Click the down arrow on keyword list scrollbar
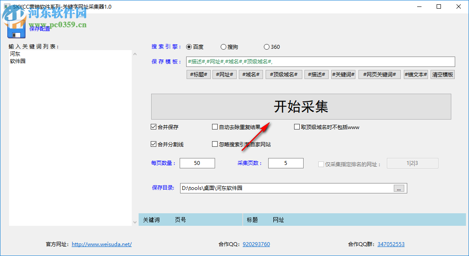Viewport: 469px width, 256px height. (135, 221)
